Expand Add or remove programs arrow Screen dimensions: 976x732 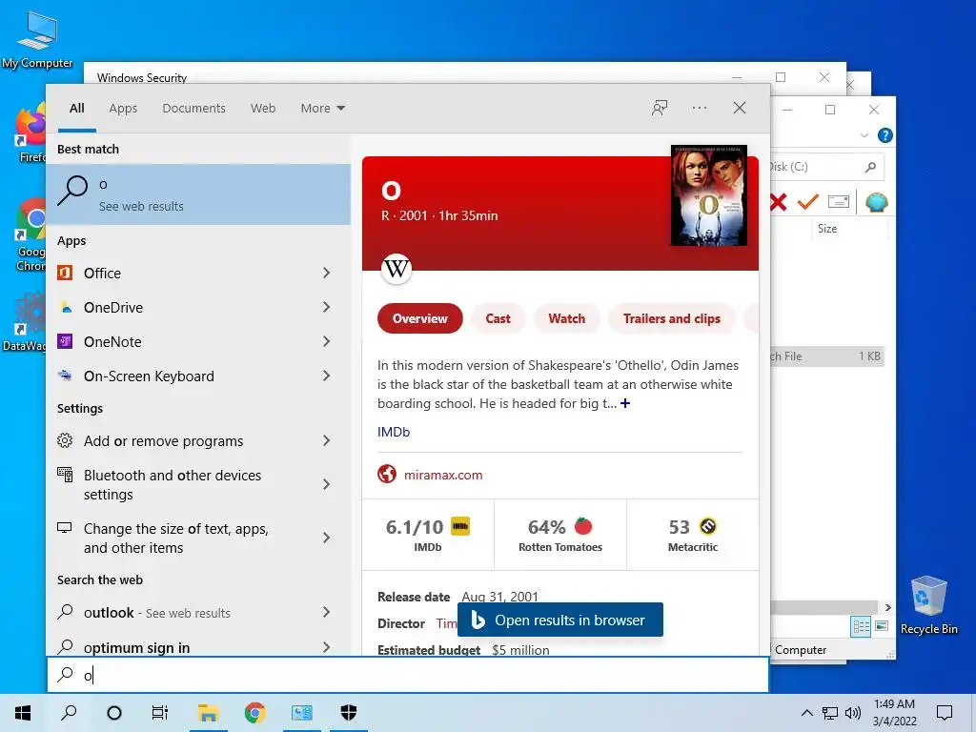point(326,440)
